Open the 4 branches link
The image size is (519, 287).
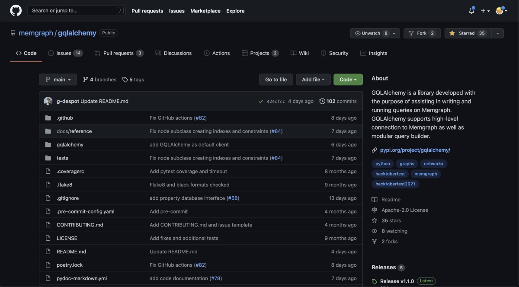(99, 80)
